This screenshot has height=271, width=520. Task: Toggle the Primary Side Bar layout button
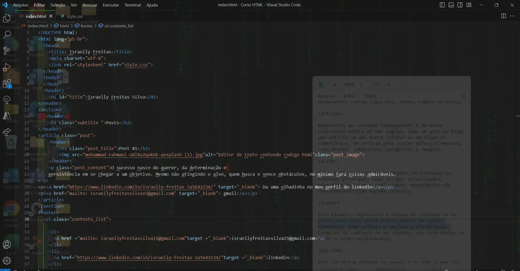pos(442,5)
